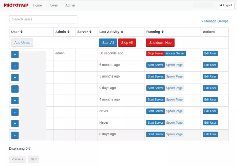The image size is (237, 166).
Task: Switch to the Home page
Action: point(37,5)
